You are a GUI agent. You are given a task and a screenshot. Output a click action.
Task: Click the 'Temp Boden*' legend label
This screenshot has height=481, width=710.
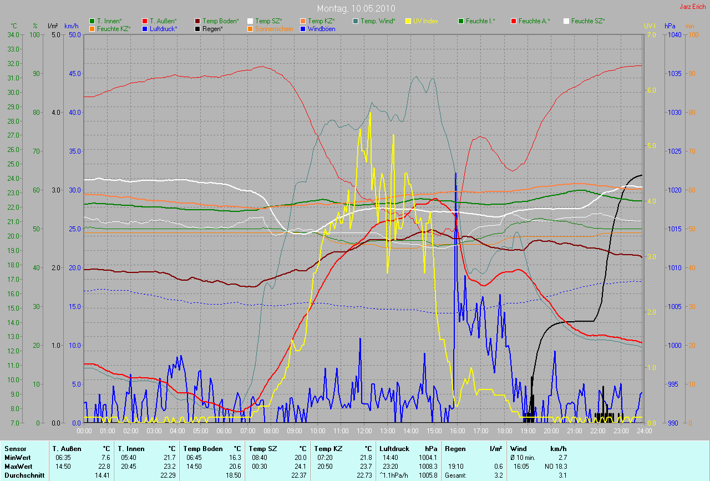[x=221, y=21]
